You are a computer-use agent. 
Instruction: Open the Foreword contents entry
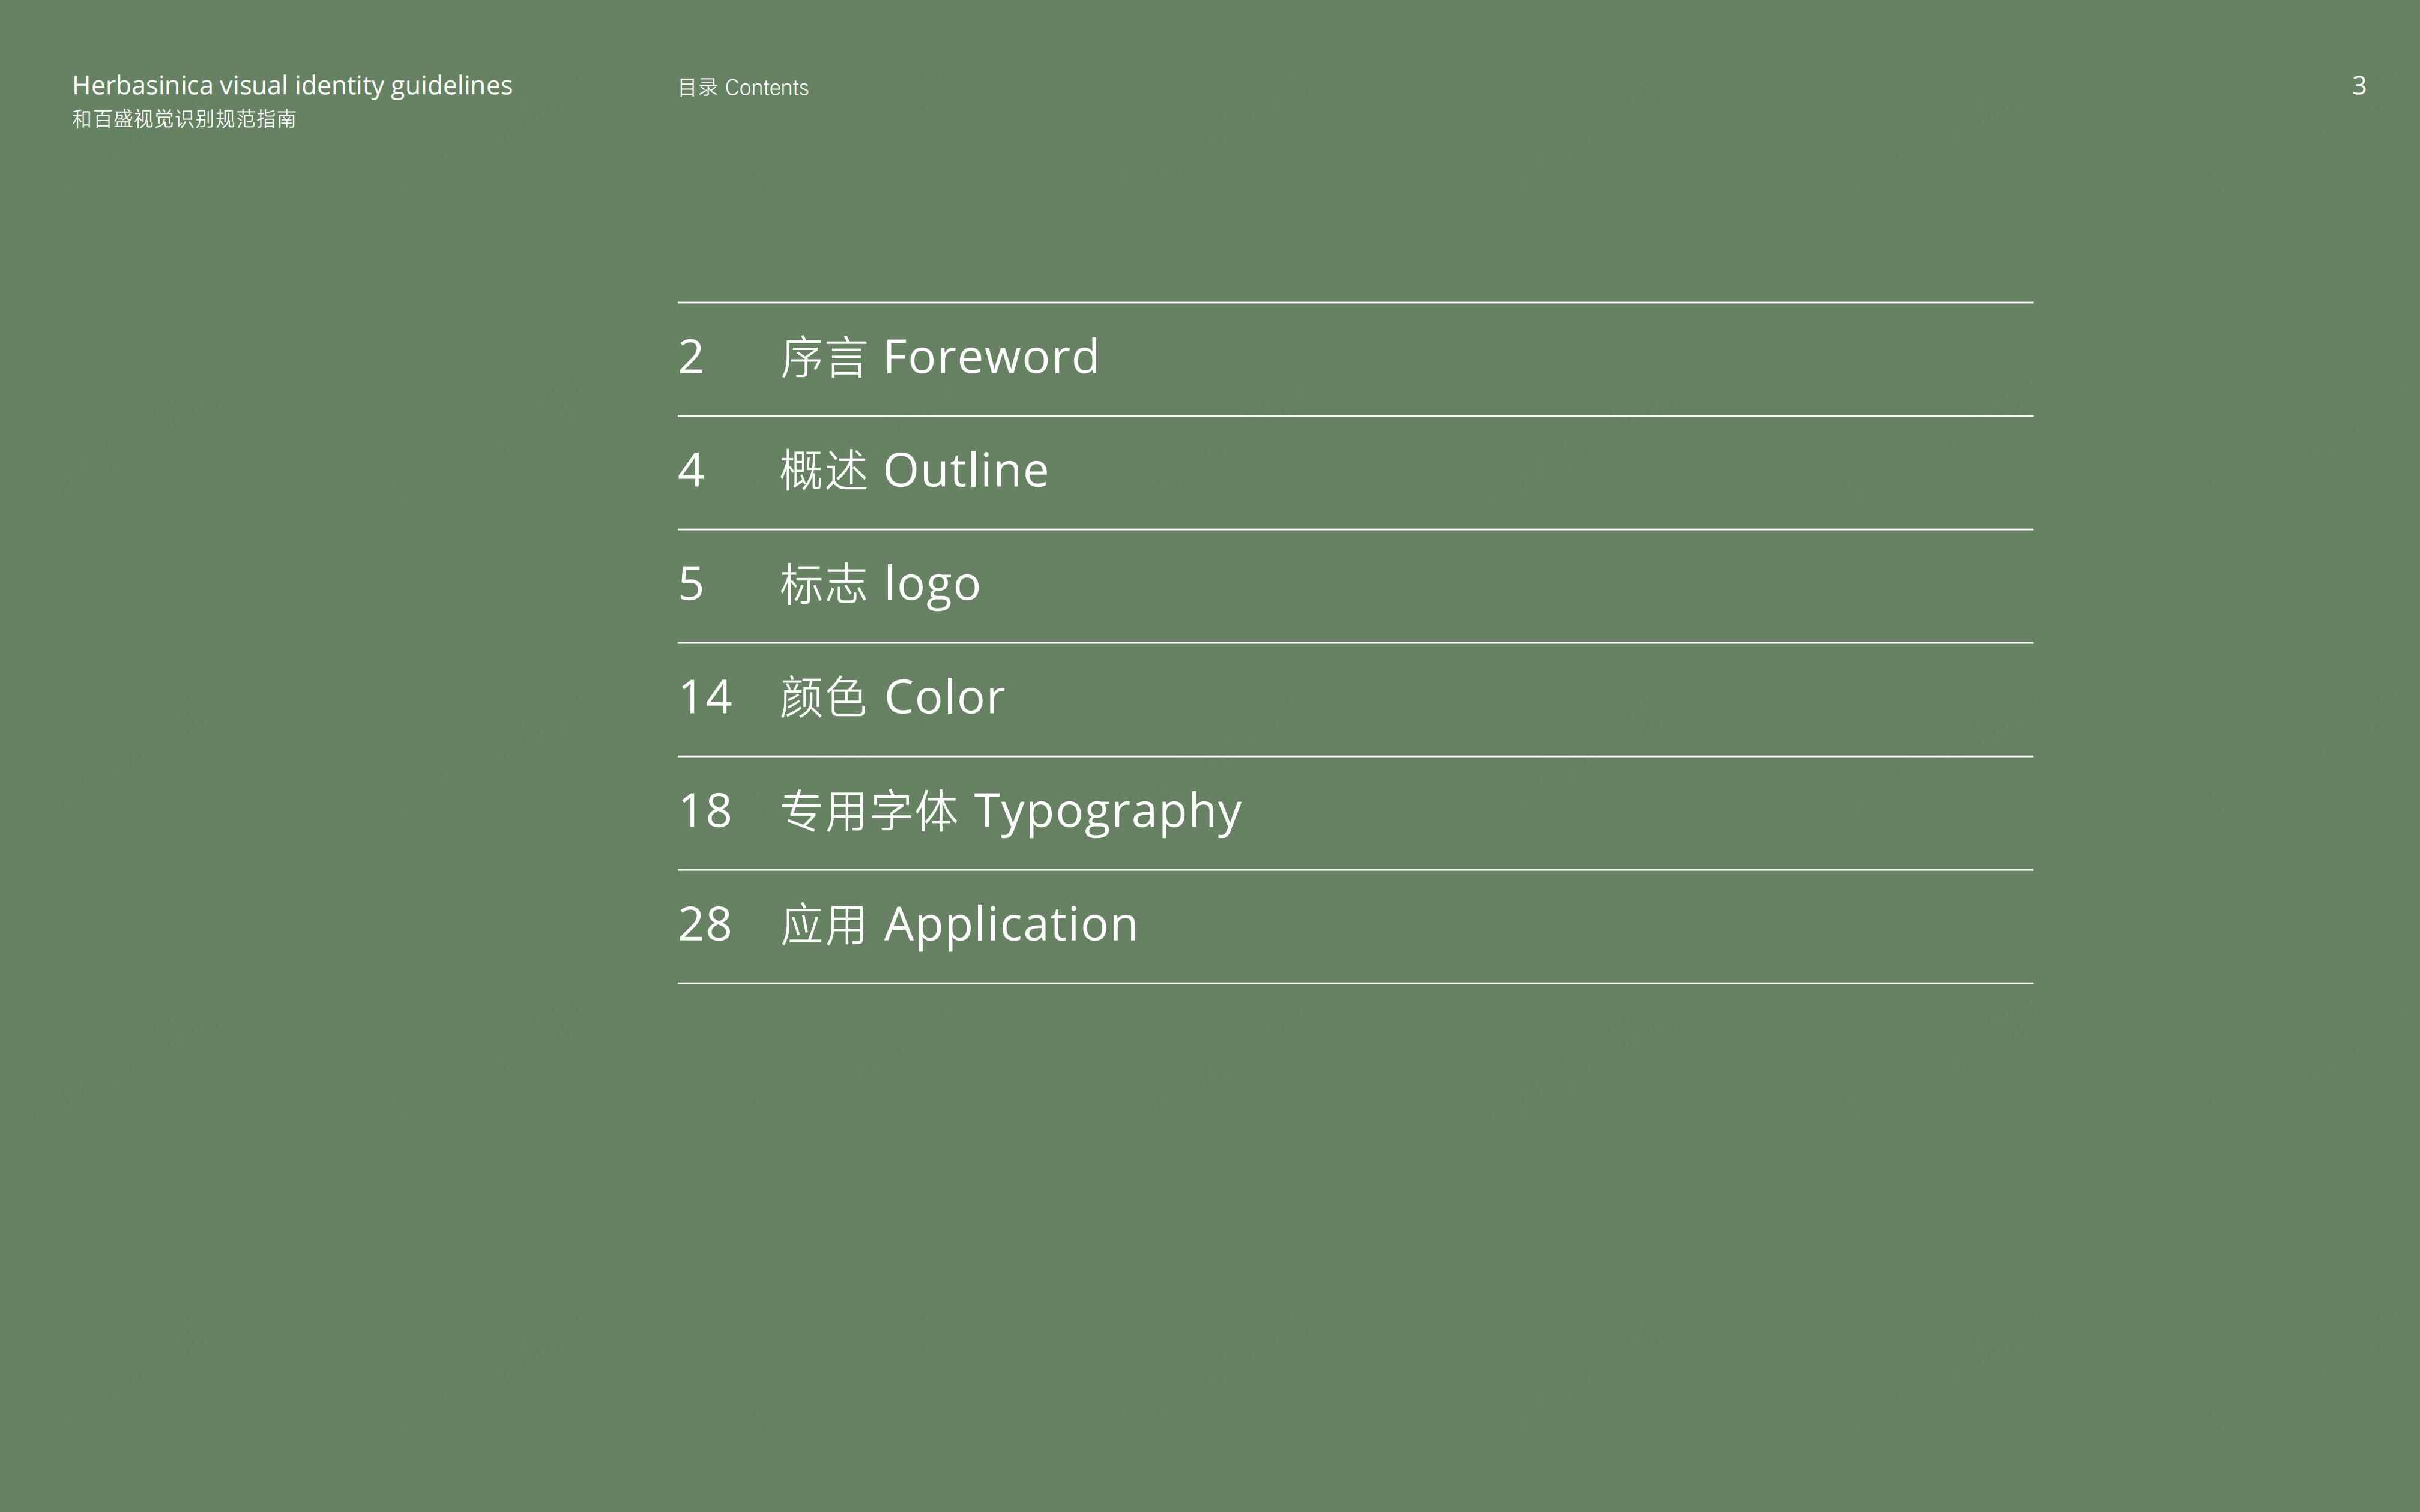[1355, 358]
